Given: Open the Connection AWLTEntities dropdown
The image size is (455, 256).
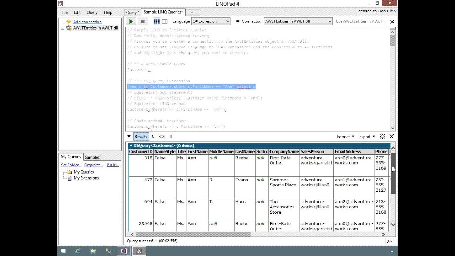Looking at the screenshot, I should (298, 21).
